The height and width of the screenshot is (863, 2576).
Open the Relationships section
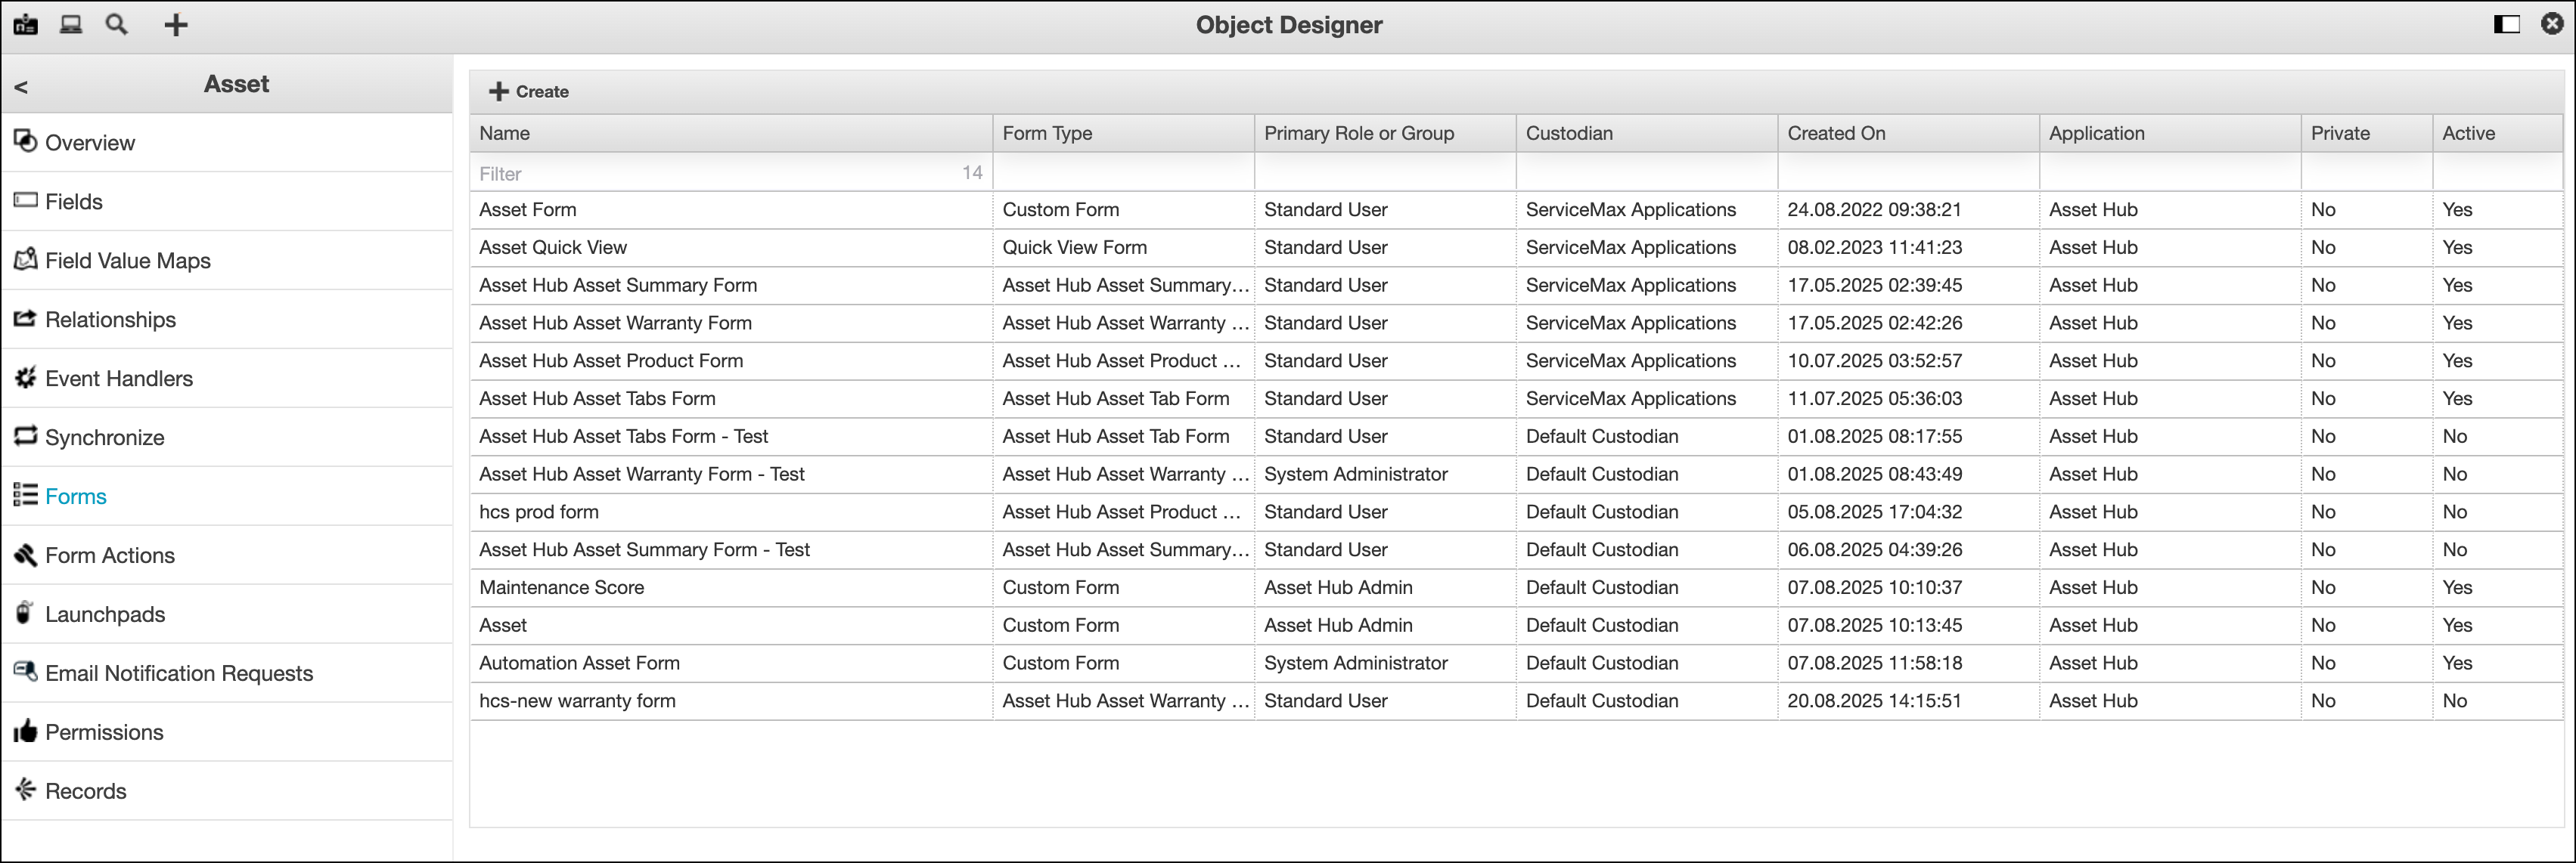[x=227, y=320]
